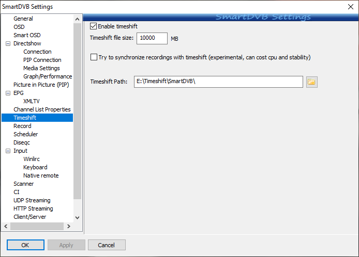Open Keyboard settings under Input
The image size is (359, 257).
pyautogui.click(x=35, y=167)
